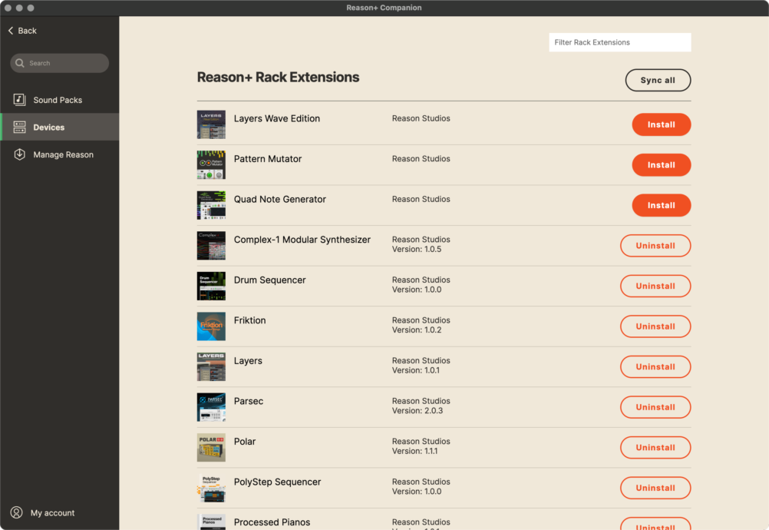
Task: Select the Pattern Mutator device icon
Action: [211, 164]
